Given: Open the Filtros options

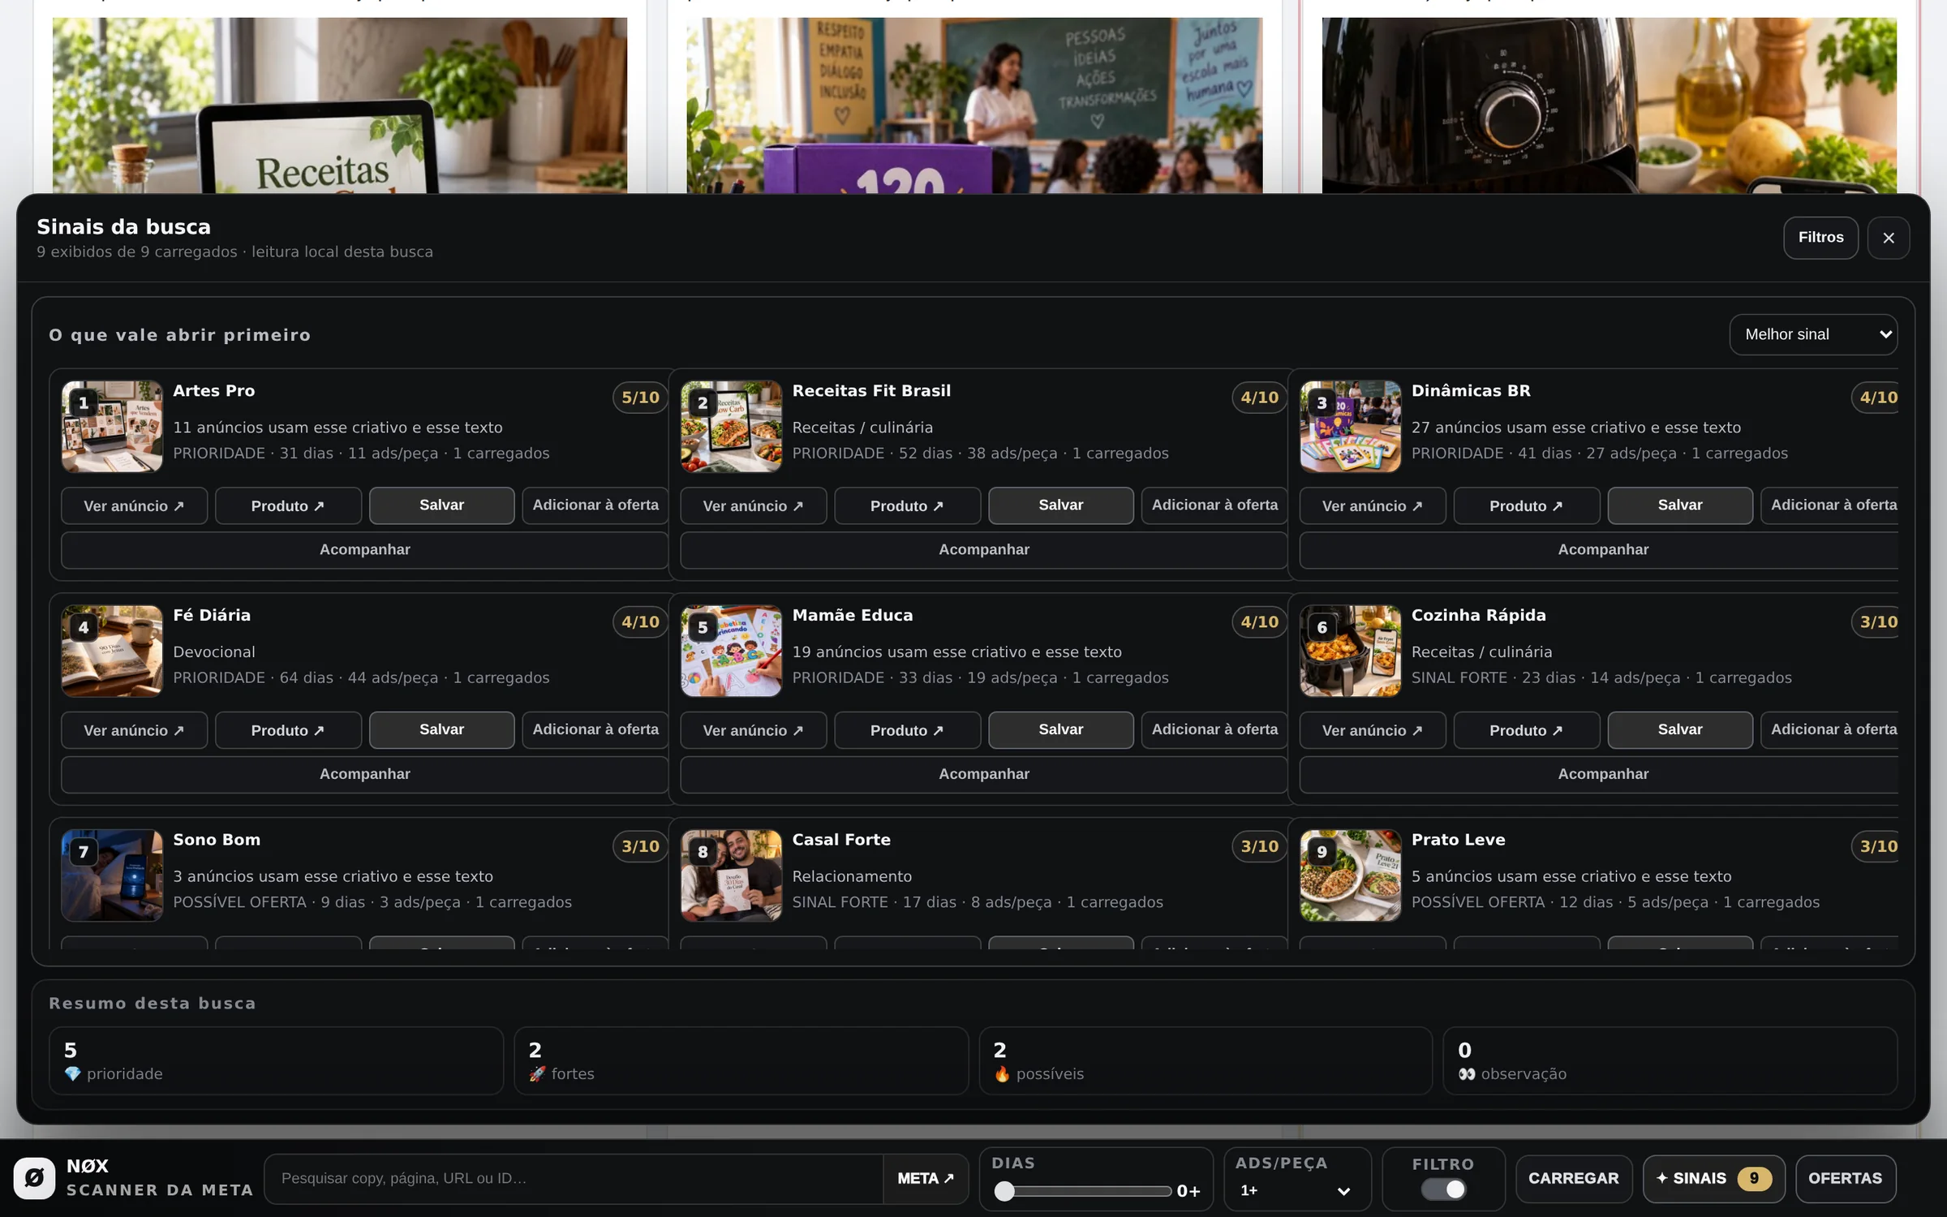Looking at the screenshot, I should (1820, 238).
